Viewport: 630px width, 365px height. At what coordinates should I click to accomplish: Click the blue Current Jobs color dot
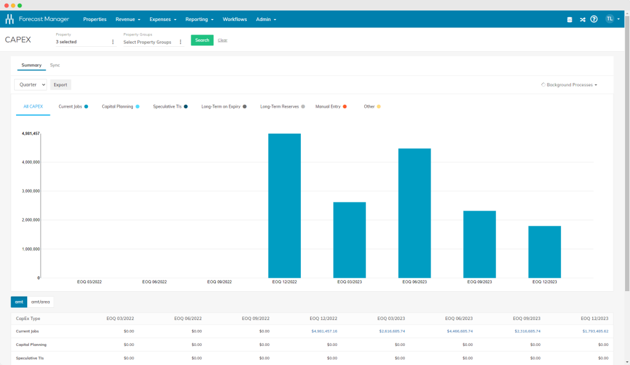[x=86, y=106]
